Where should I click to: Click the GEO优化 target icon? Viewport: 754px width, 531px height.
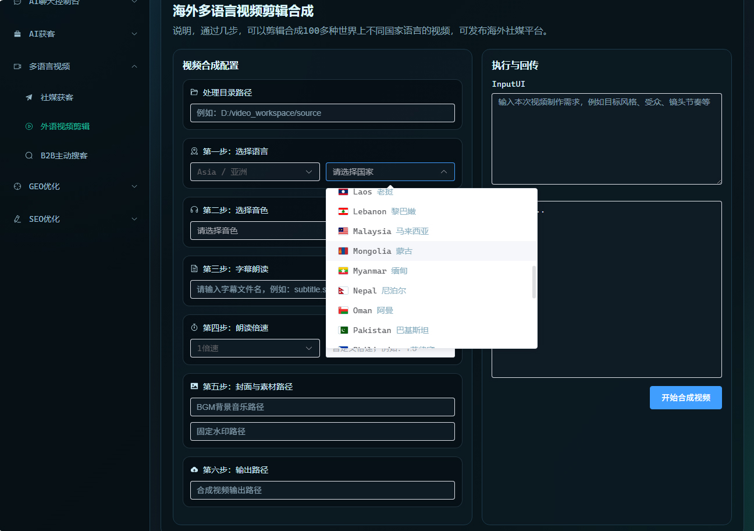pos(17,186)
